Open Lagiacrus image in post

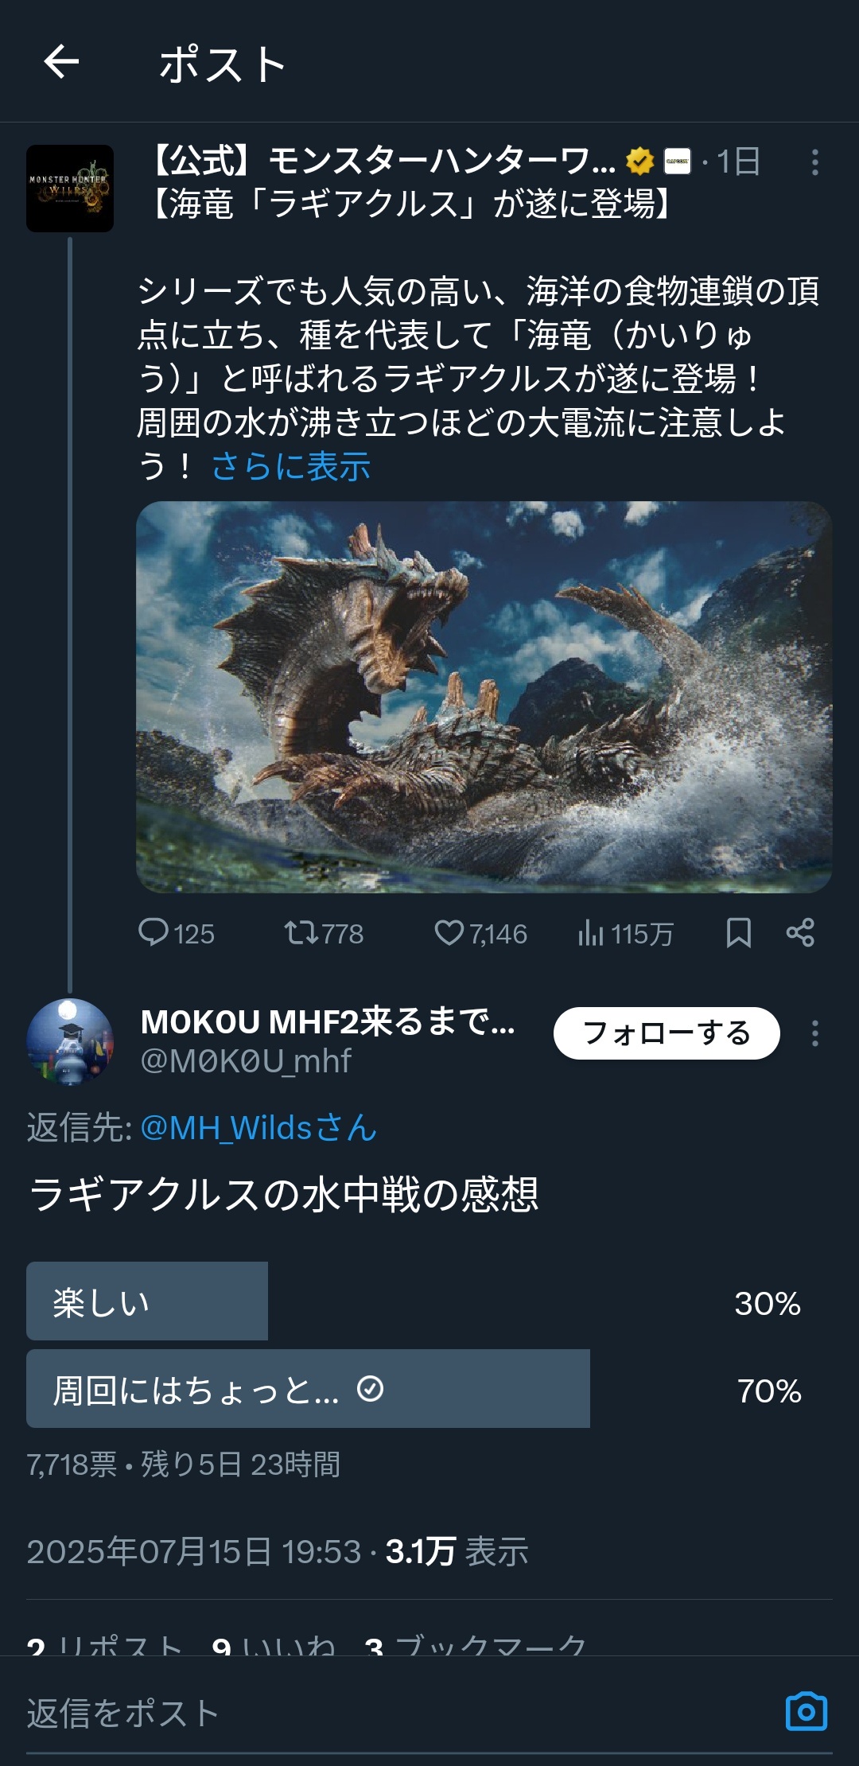[x=484, y=697]
